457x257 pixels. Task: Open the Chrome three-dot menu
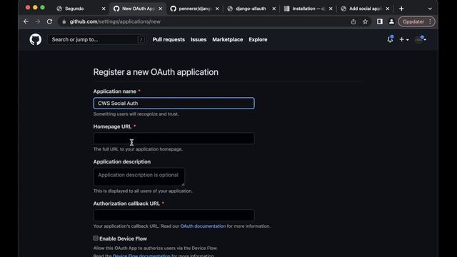(430, 21)
